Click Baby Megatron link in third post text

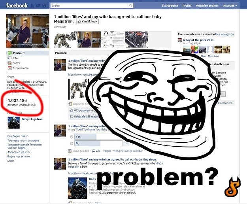(x=116, y=165)
